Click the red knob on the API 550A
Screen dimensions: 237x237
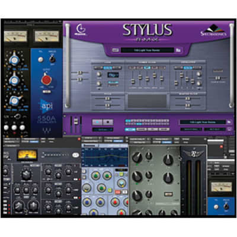(46, 79)
